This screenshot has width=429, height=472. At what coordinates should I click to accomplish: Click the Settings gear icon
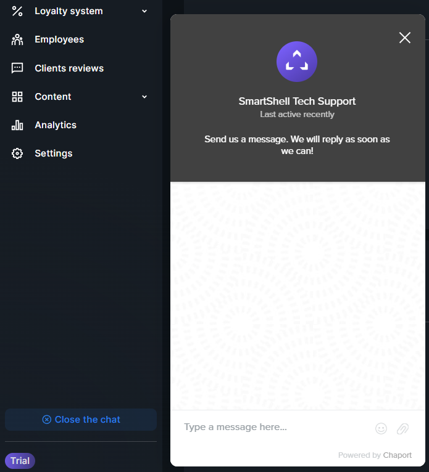click(x=17, y=153)
